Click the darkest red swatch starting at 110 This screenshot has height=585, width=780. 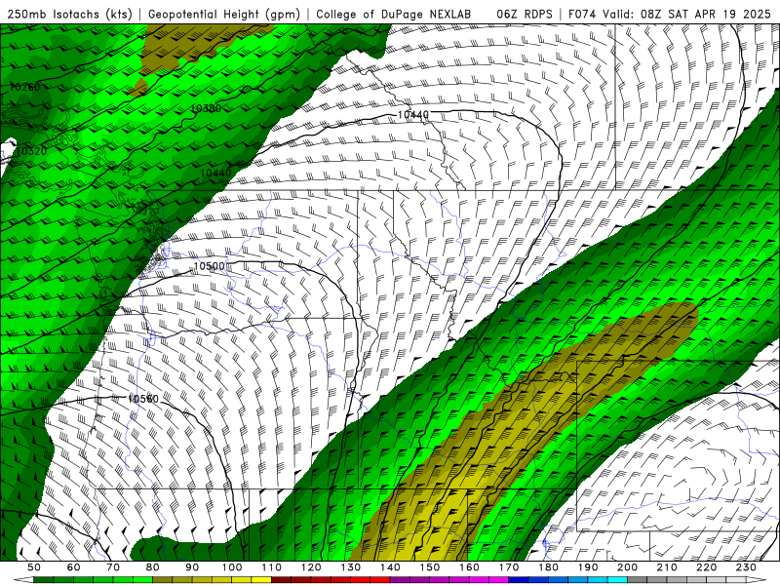tap(281, 580)
